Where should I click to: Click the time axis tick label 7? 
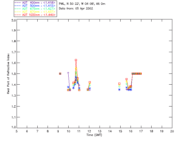click(37, 131)
